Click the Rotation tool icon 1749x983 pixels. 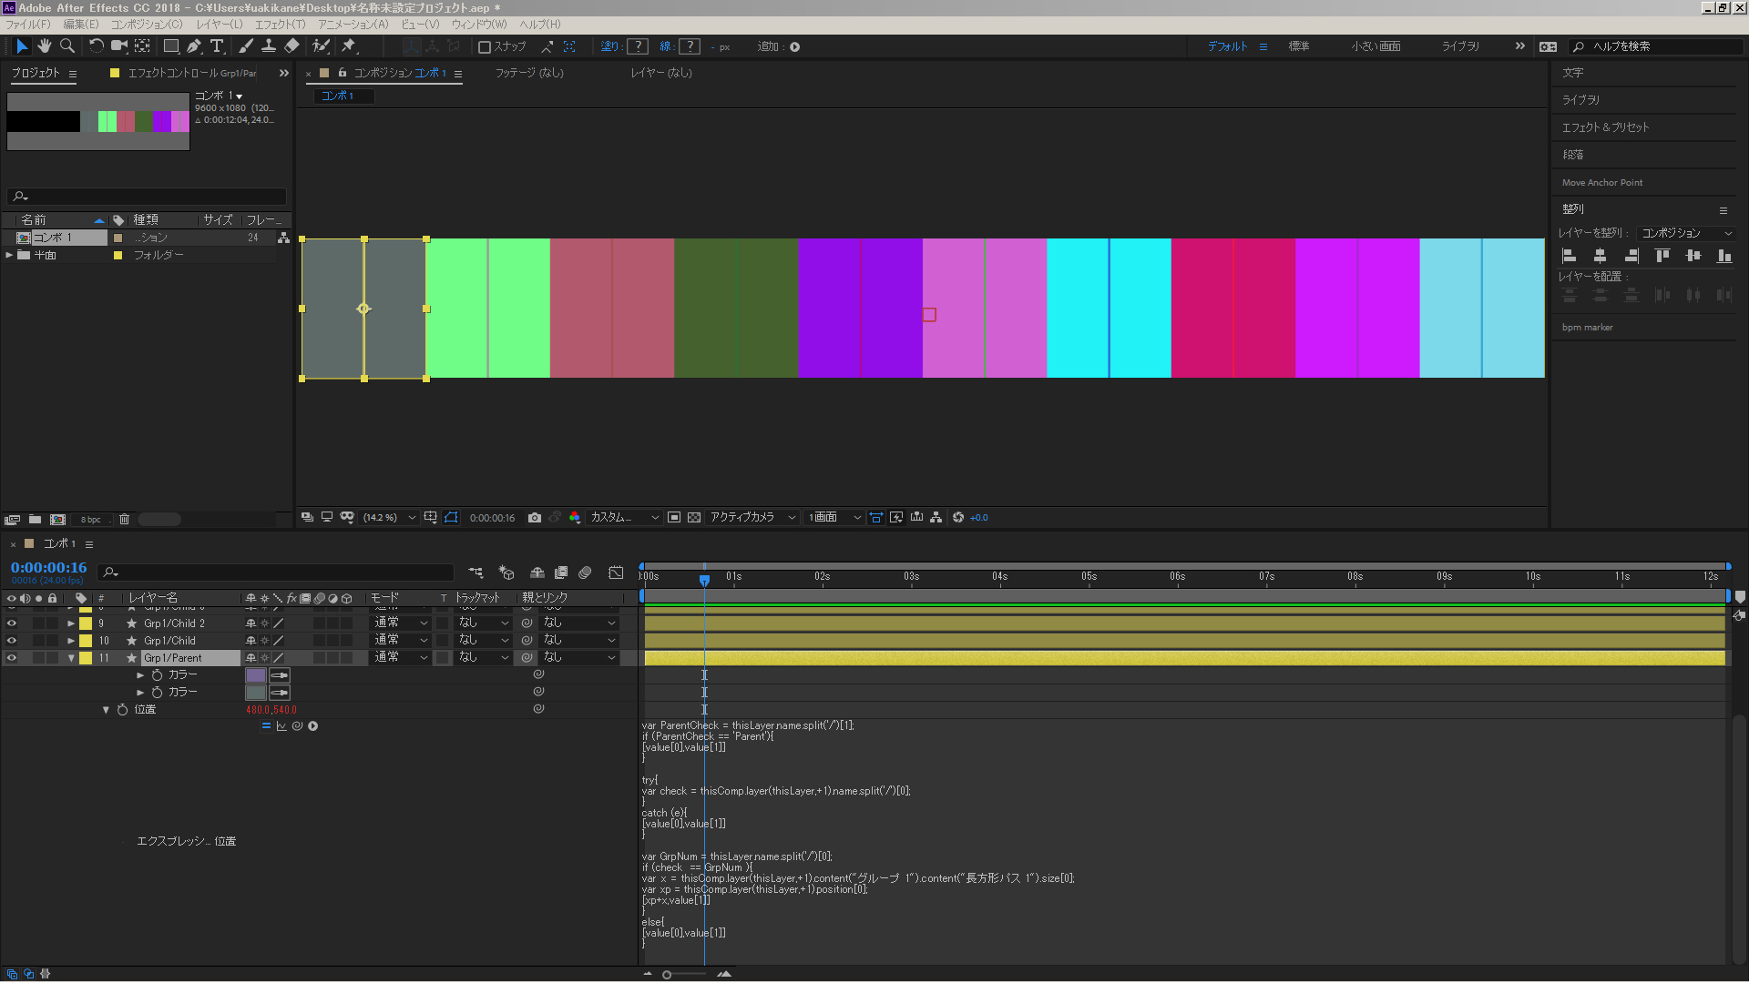pos(97,46)
